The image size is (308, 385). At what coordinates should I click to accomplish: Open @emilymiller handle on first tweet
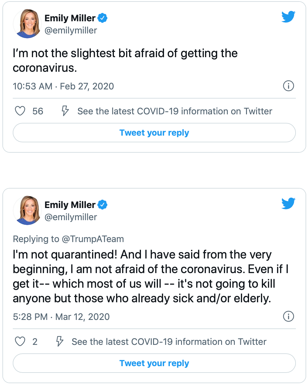coord(71,30)
